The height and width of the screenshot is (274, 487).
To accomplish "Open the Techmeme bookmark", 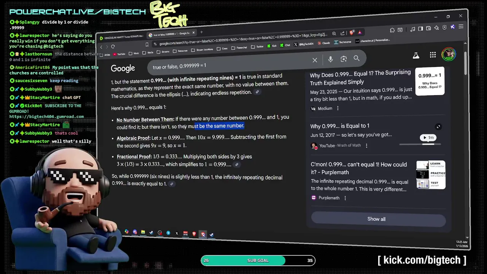I will [343, 42].
